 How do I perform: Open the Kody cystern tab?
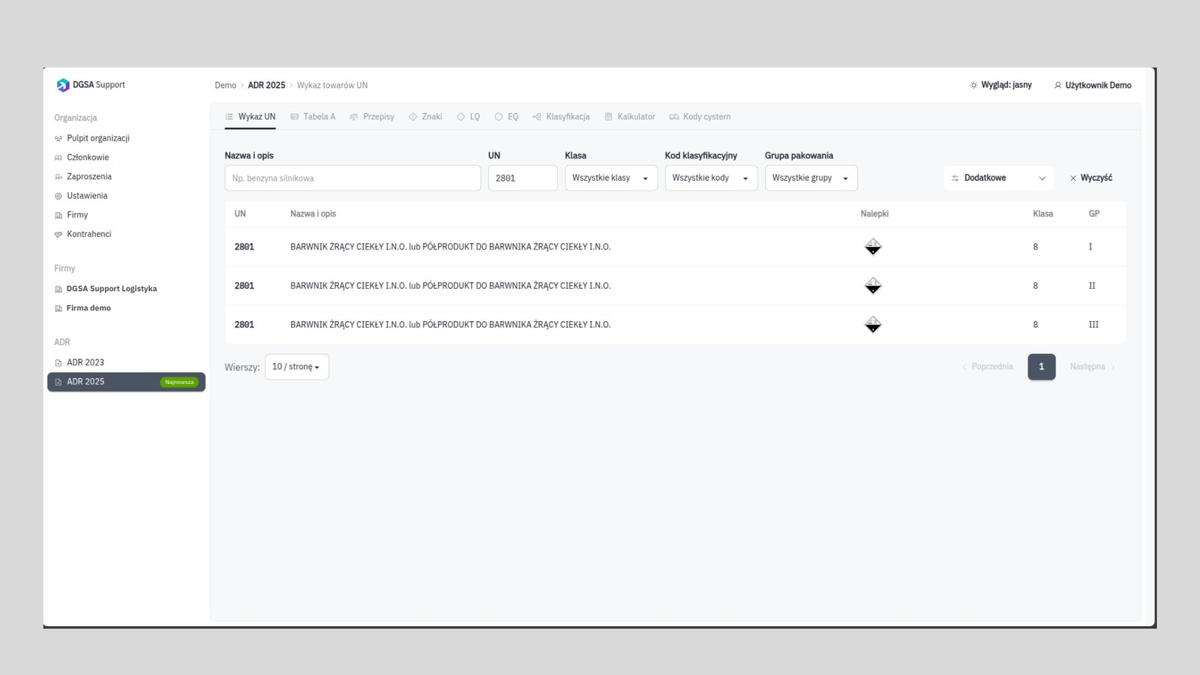click(x=700, y=117)
